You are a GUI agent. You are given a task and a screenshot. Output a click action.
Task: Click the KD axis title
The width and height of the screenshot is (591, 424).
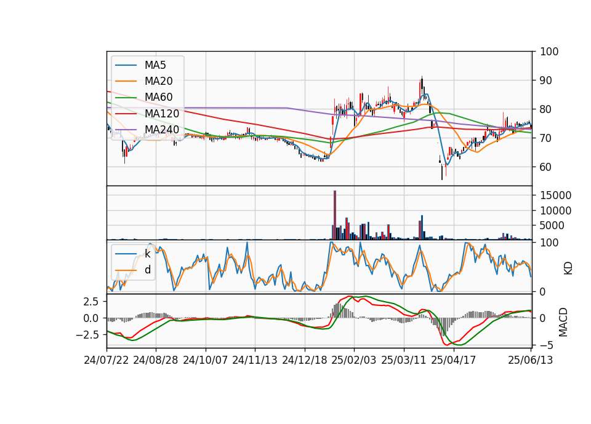pos(568,269)
